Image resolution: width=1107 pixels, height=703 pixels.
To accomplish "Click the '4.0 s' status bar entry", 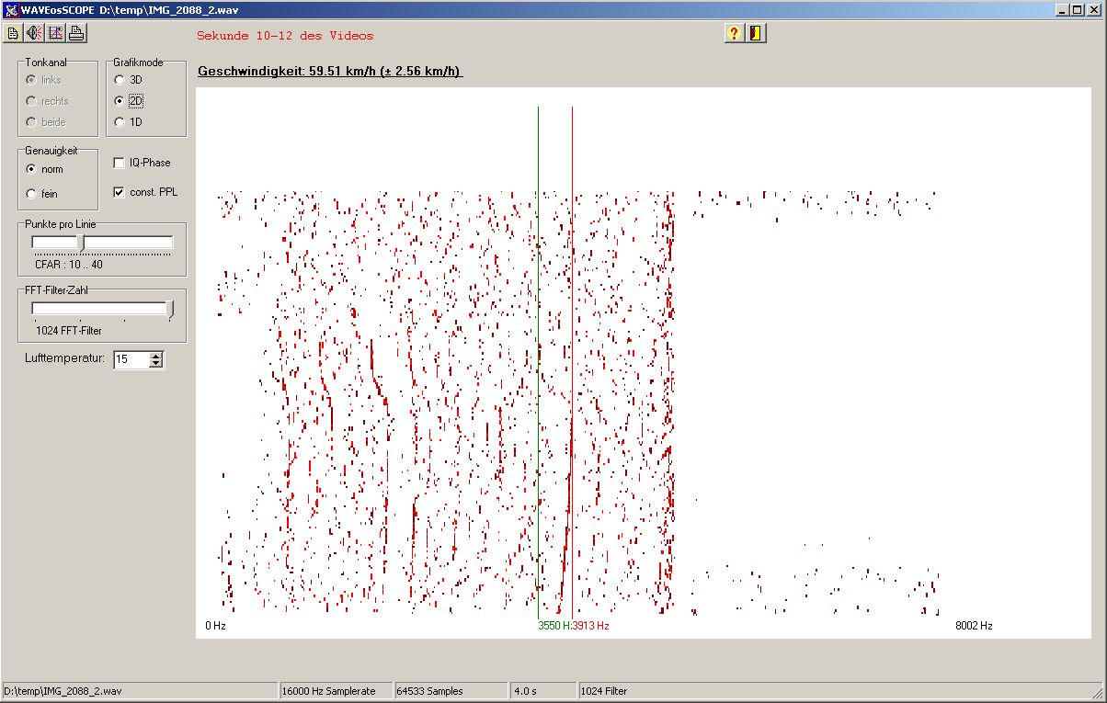I will pos(542,691).
